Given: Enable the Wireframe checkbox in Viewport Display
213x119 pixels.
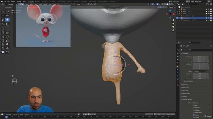Looking at the screenshot, I should [193, 108].
